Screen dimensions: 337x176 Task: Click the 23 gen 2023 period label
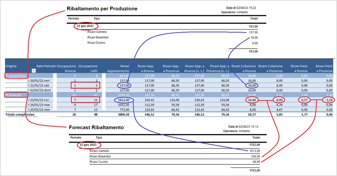[88, 145]
